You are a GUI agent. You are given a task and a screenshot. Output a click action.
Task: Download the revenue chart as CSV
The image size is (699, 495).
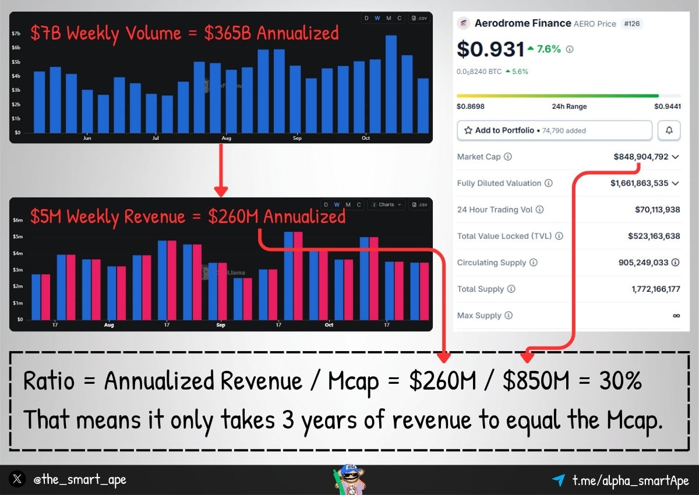pos(421,204)
